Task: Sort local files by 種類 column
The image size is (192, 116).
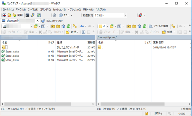Action: pos(71,43)
